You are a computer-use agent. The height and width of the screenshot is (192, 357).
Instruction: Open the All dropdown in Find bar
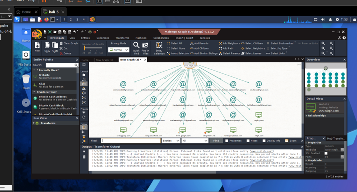click(195, 141)
